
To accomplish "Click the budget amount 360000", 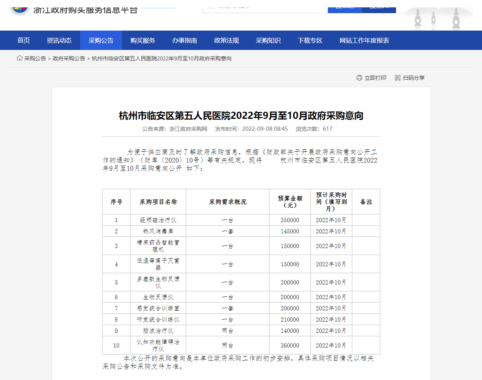I will 290,346.
